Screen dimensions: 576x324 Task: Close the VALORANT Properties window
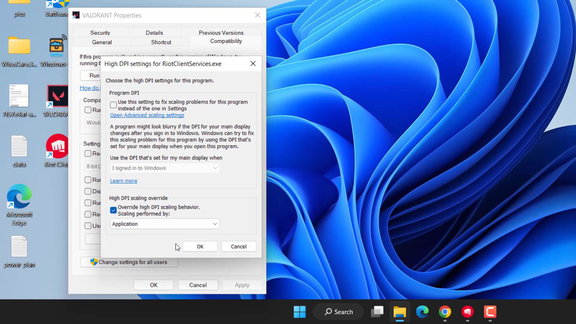coord(257,15)
